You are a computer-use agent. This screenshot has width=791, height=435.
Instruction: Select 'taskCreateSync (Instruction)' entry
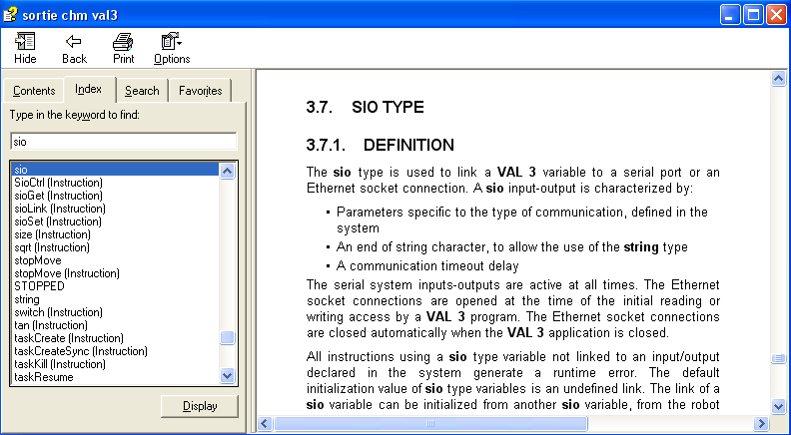point(115,351)
